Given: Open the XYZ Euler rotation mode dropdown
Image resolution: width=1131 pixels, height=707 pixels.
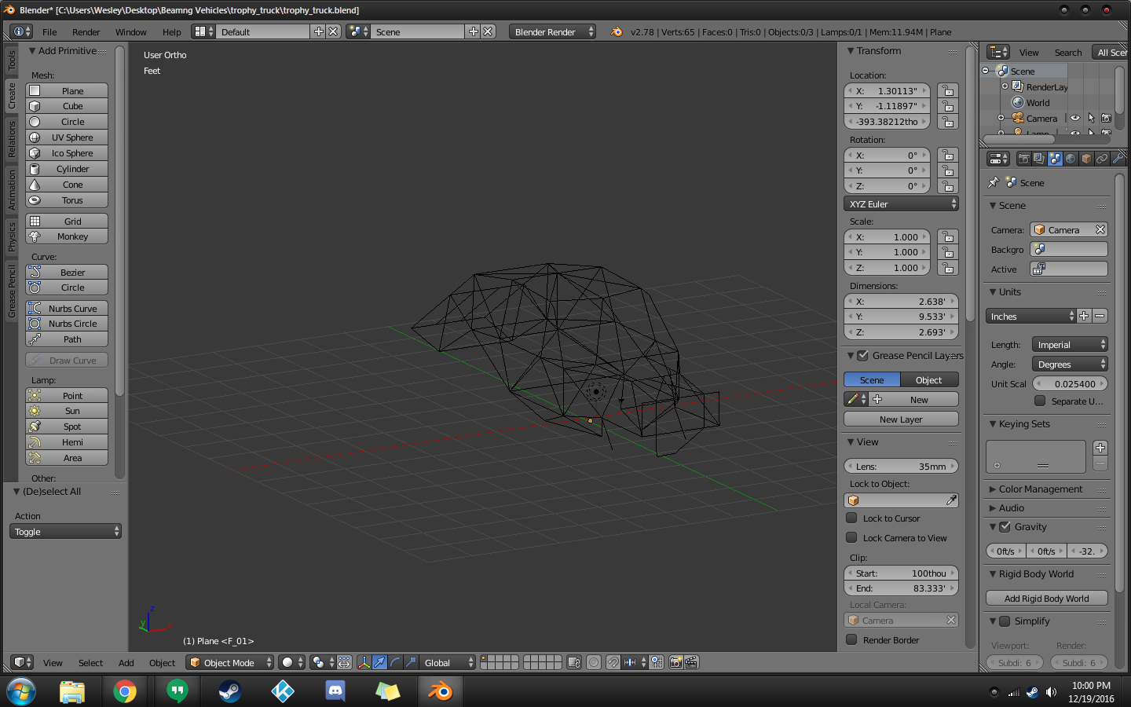Looking at the screenshot, I should (x=901, y=203).
